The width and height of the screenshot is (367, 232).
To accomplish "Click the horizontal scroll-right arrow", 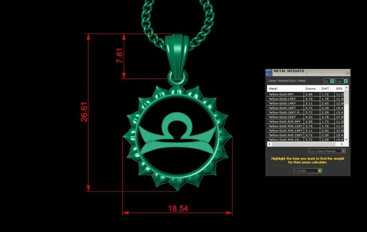I will [342, 144].
